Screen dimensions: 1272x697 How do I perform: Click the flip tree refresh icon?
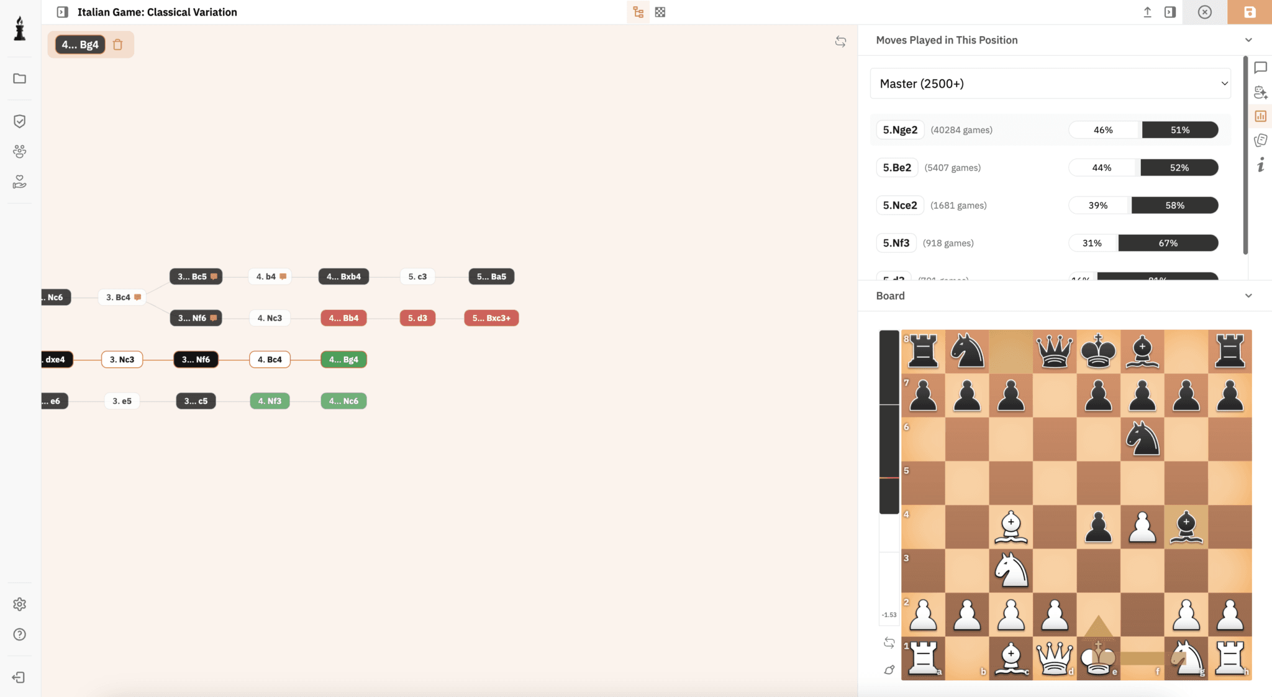[x=840, y=42]
